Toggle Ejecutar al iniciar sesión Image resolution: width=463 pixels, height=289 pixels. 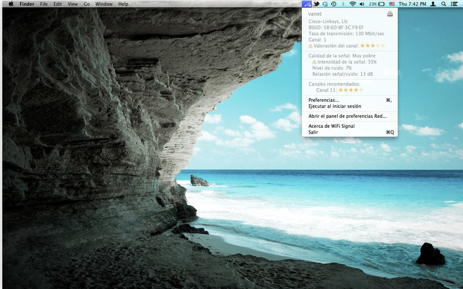350,106
